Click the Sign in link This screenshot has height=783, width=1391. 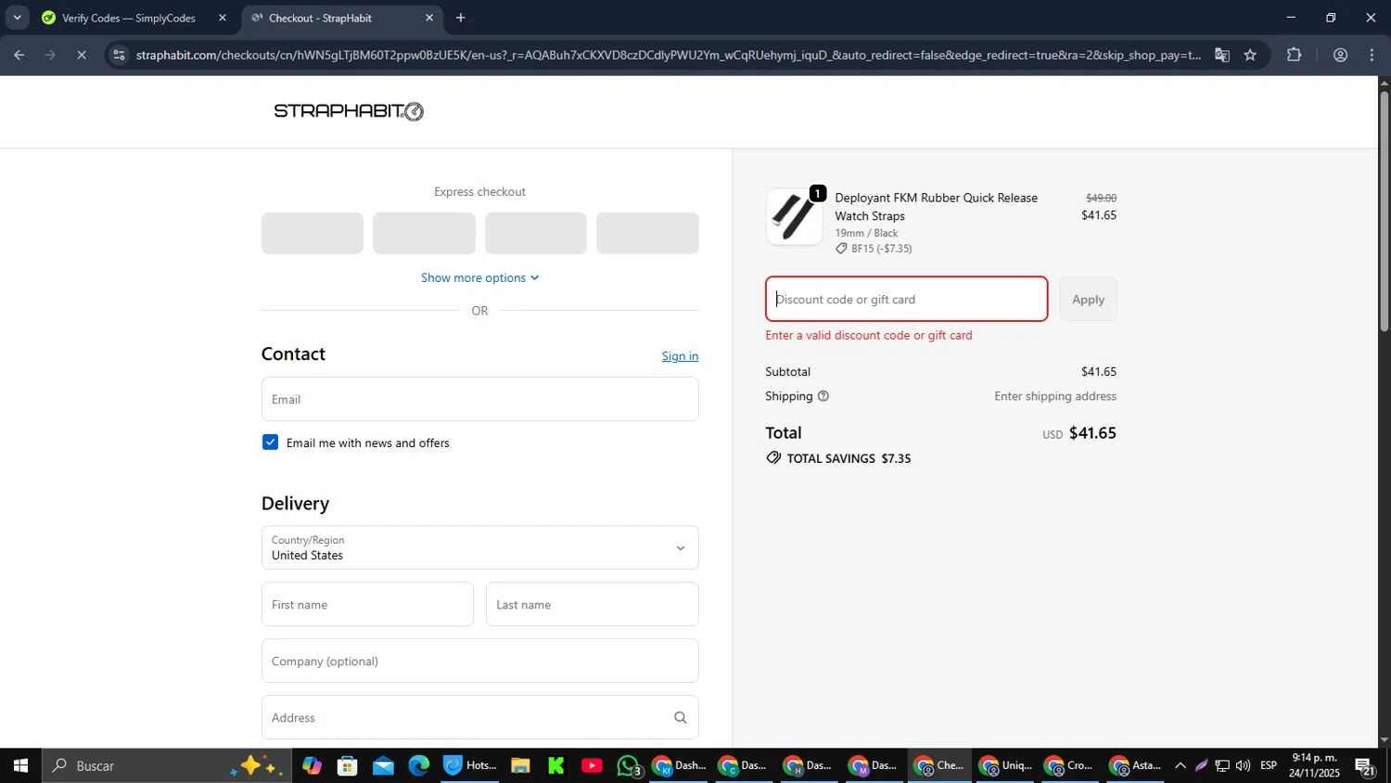pyautogui.click(x=680, y=356)
